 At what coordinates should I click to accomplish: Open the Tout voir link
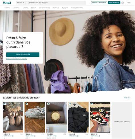click(127, 98)
